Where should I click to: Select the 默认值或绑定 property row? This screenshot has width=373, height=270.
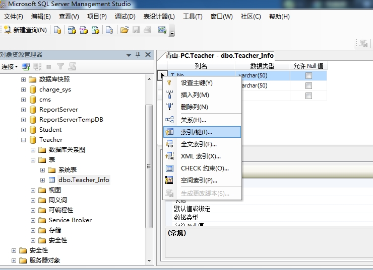tap(269, 209)
